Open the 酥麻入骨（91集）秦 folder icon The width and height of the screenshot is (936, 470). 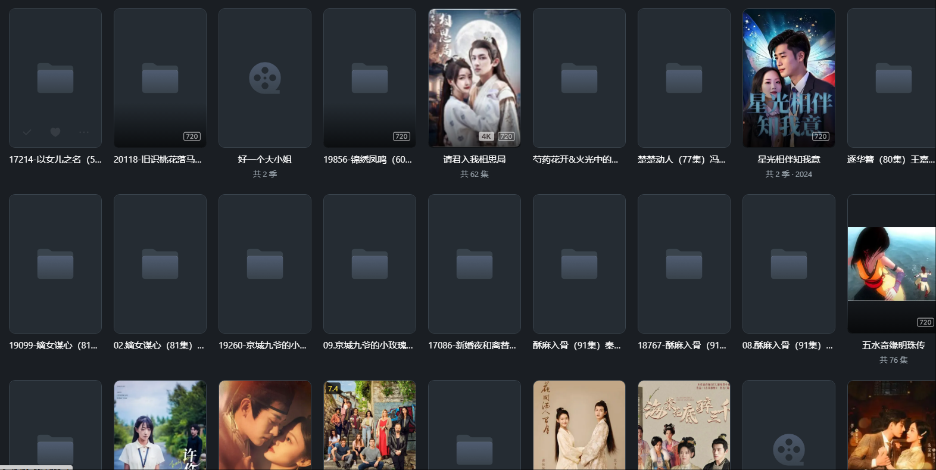[579, 264]
